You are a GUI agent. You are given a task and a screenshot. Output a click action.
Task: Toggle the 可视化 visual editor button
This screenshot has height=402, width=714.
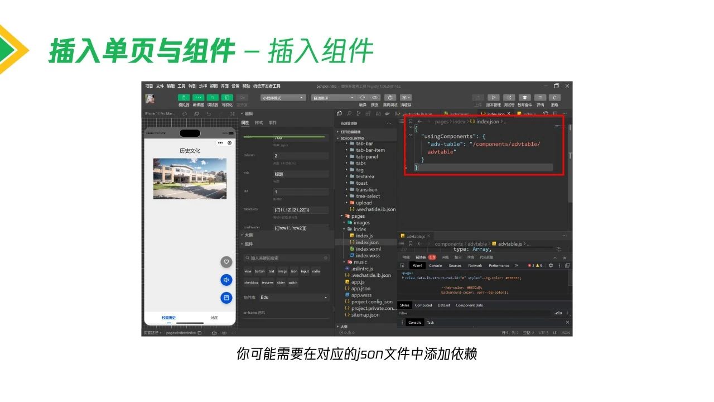pyautogui.click(x=227, y=98)
